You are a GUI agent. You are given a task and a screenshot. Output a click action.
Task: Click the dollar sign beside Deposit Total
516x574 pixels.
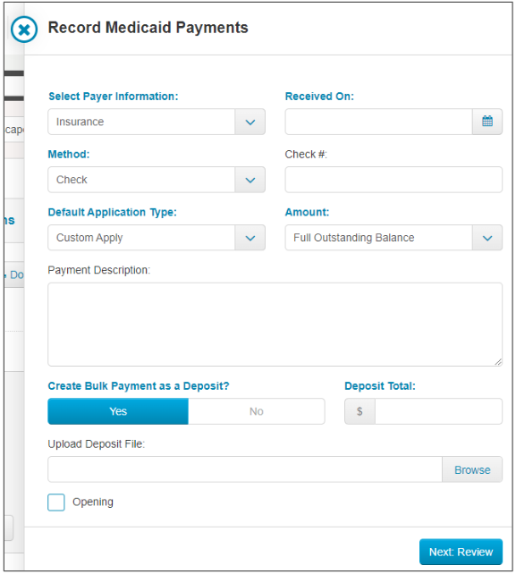click(x=360, y=411)
